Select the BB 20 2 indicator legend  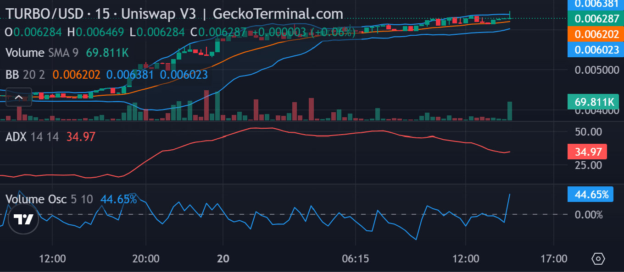(x=26, y=75)
